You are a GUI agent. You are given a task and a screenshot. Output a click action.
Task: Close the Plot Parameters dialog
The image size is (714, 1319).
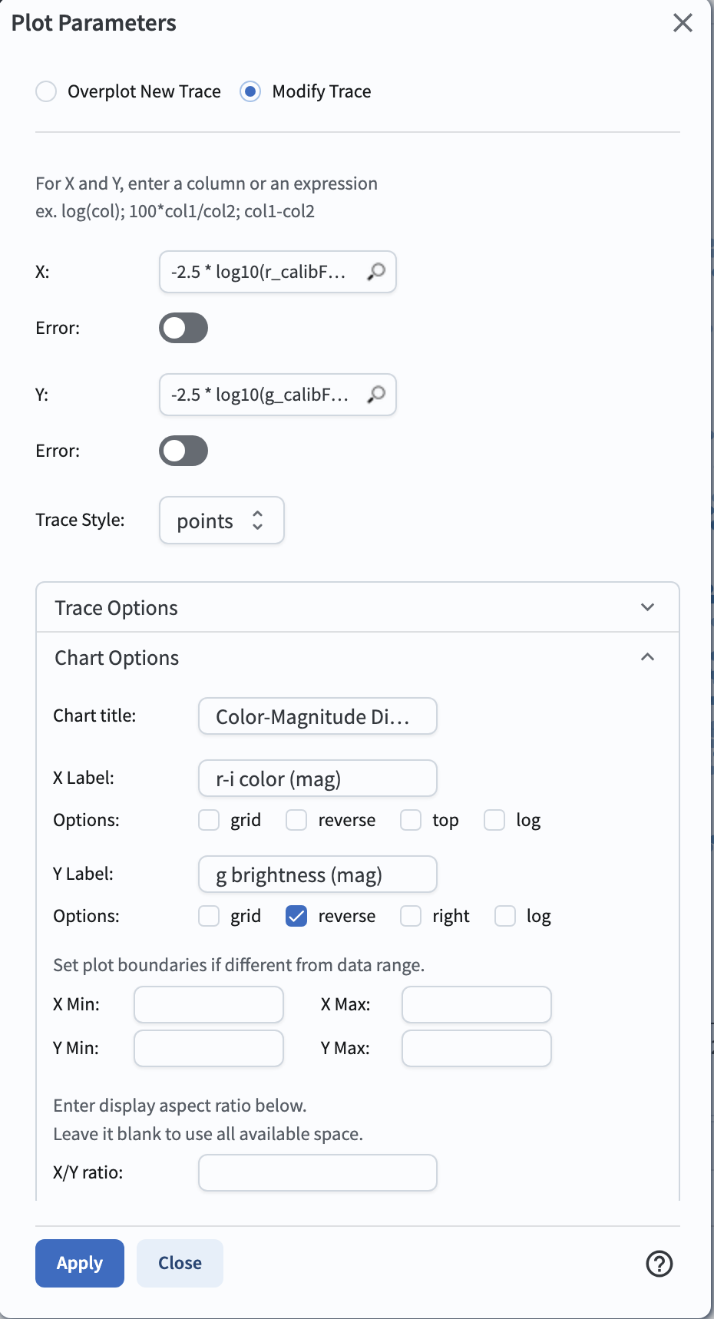pos(683,23)
